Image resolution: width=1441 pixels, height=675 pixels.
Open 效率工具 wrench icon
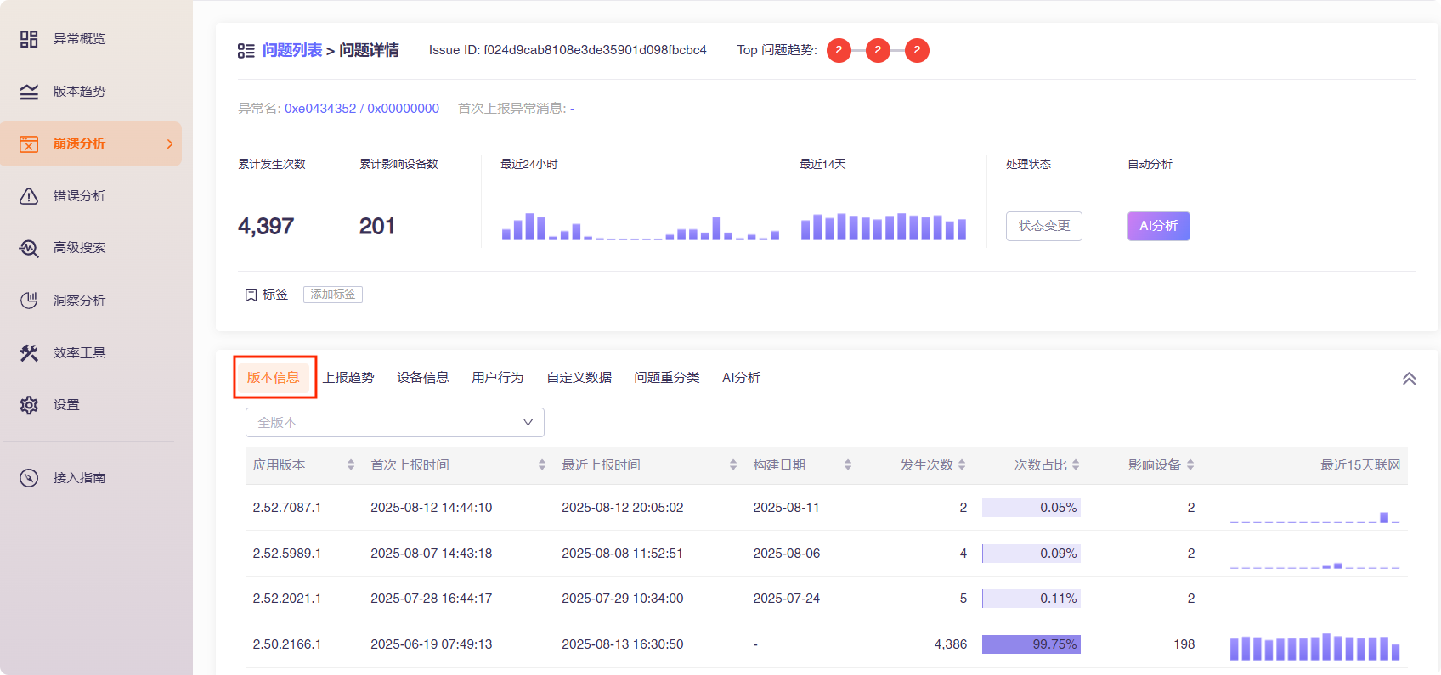(29, 353)
